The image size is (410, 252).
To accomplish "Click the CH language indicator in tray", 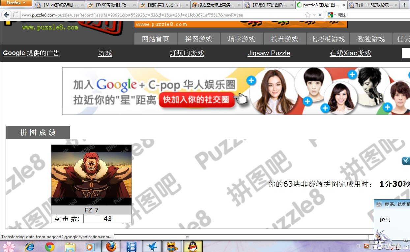I will click(x=359, y=246).
